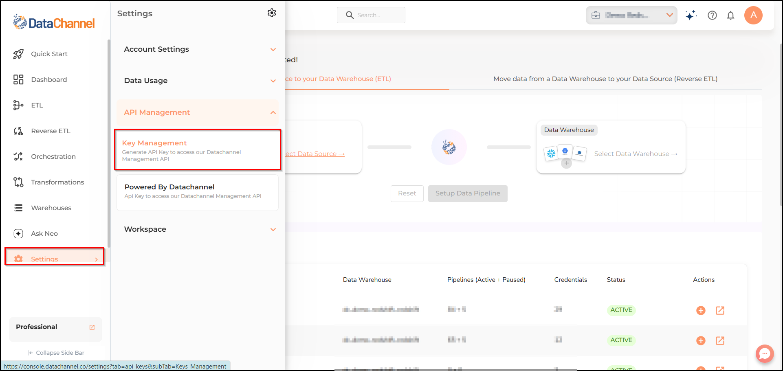Click the DataChannel logo

54,22
